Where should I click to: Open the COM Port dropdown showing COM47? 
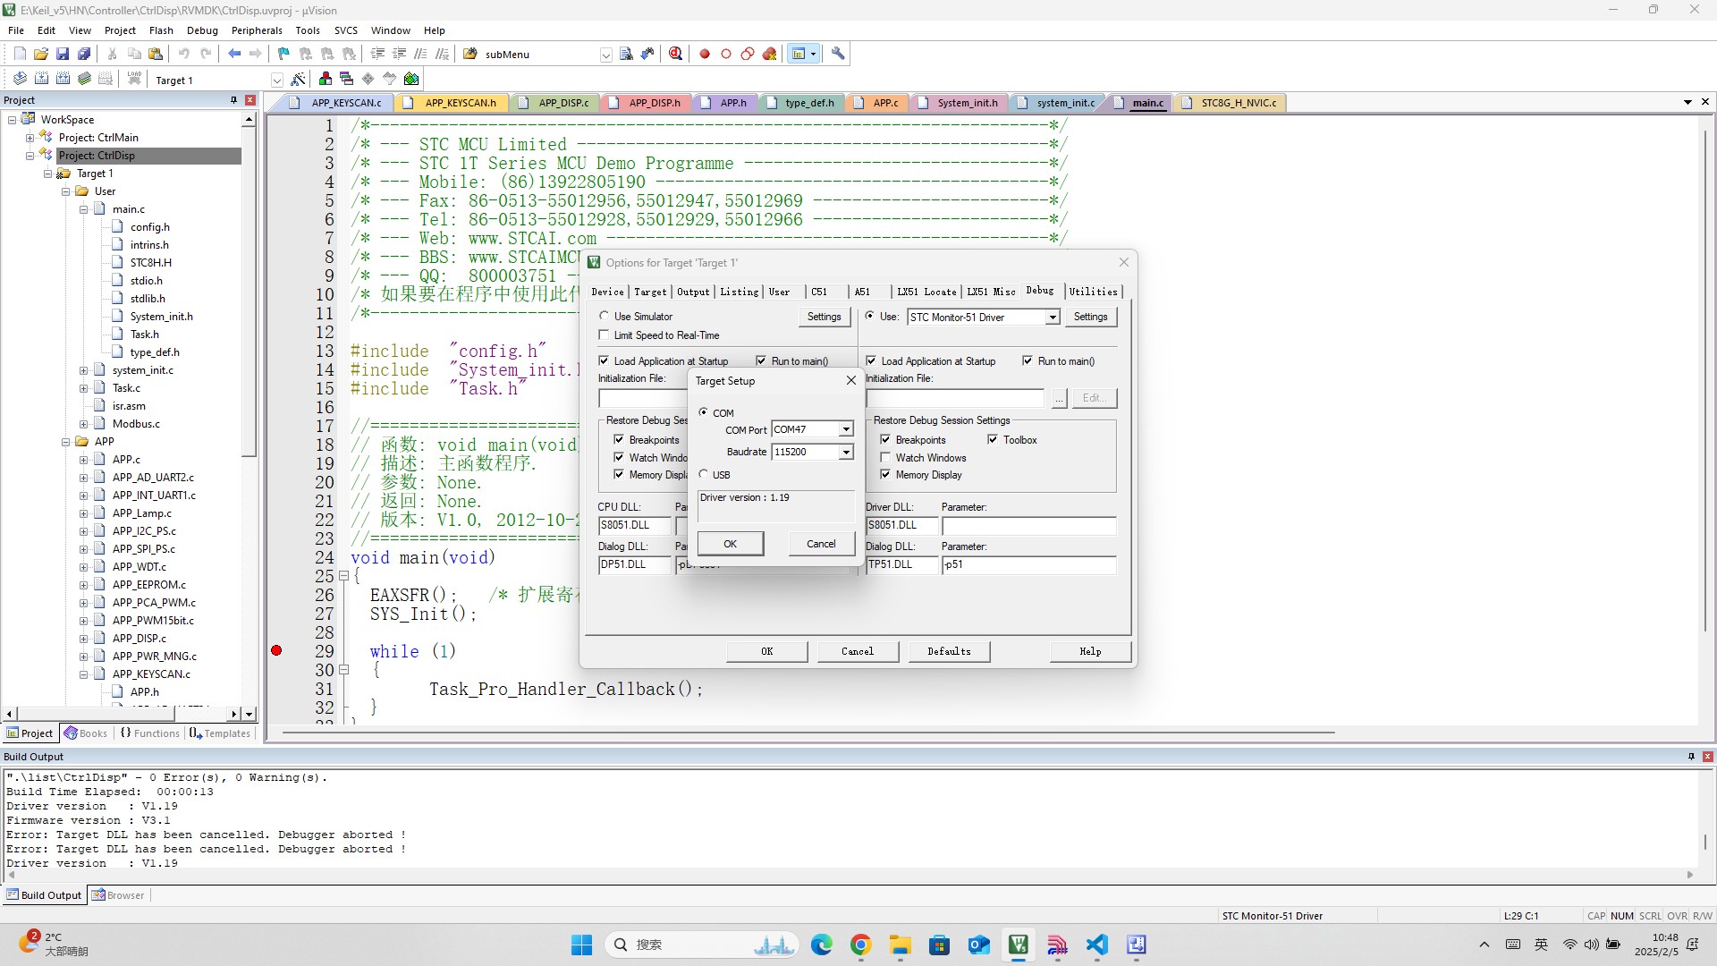[x=845, y=429]
